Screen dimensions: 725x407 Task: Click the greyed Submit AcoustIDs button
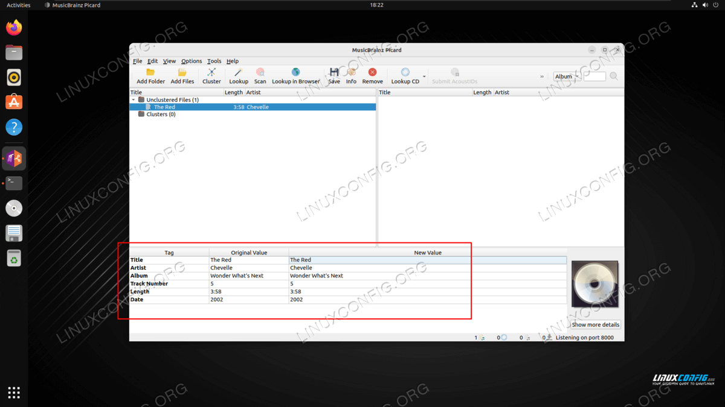[455, 76]
